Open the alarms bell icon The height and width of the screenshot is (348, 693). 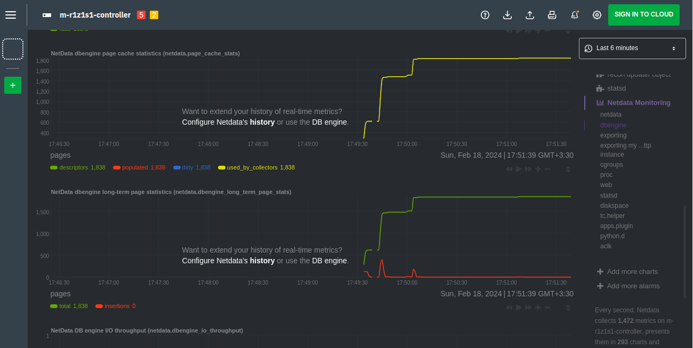click(575, 15)
